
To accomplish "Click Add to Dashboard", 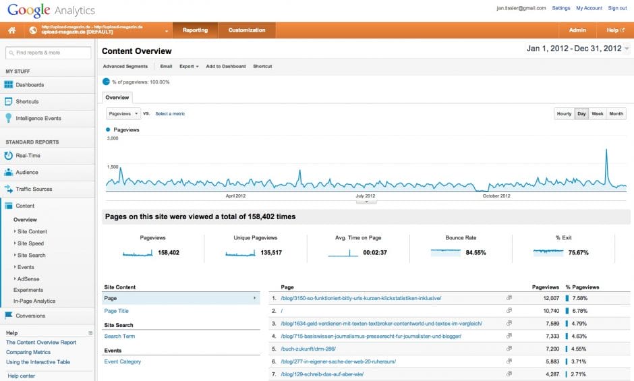I will click(x=226, y=66).
